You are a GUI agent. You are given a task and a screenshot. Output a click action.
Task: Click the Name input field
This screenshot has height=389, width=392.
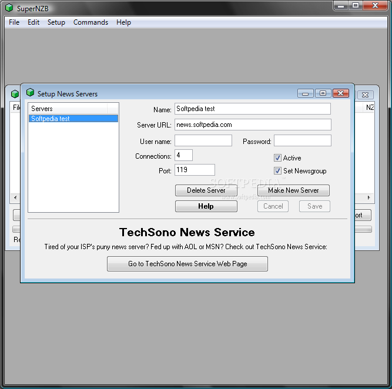pyautogui.click(x=253, y=109)
